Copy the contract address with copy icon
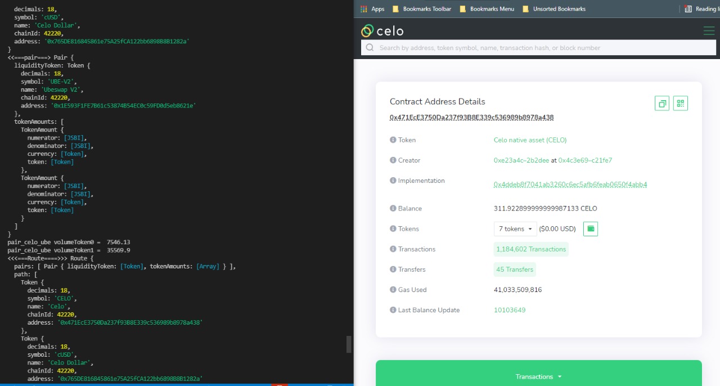This screenshot has width=720, height=386. pyautogui.click(x=662, y=104)
